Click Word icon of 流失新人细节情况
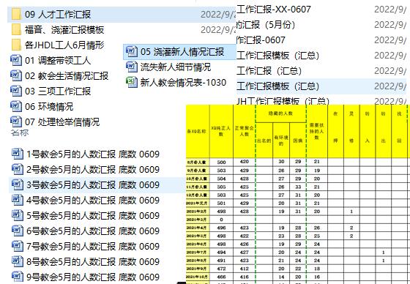 pos(131,67)
